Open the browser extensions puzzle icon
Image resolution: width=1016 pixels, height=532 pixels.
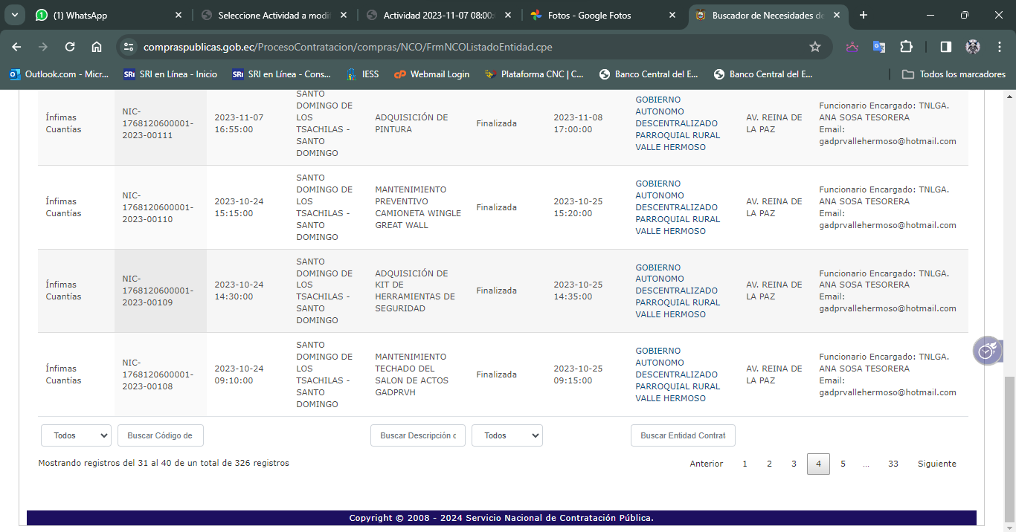[x=906, y=47]
